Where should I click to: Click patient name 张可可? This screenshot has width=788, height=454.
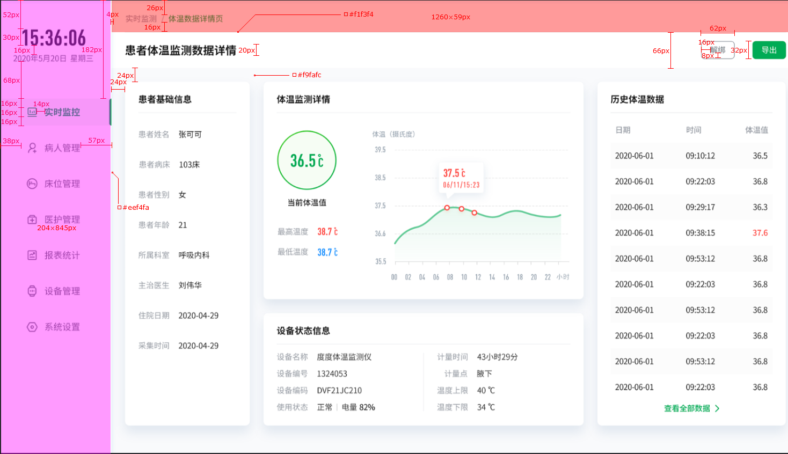point(190,134)
